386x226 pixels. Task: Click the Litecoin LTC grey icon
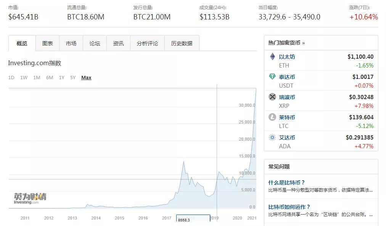pos(272,117)
